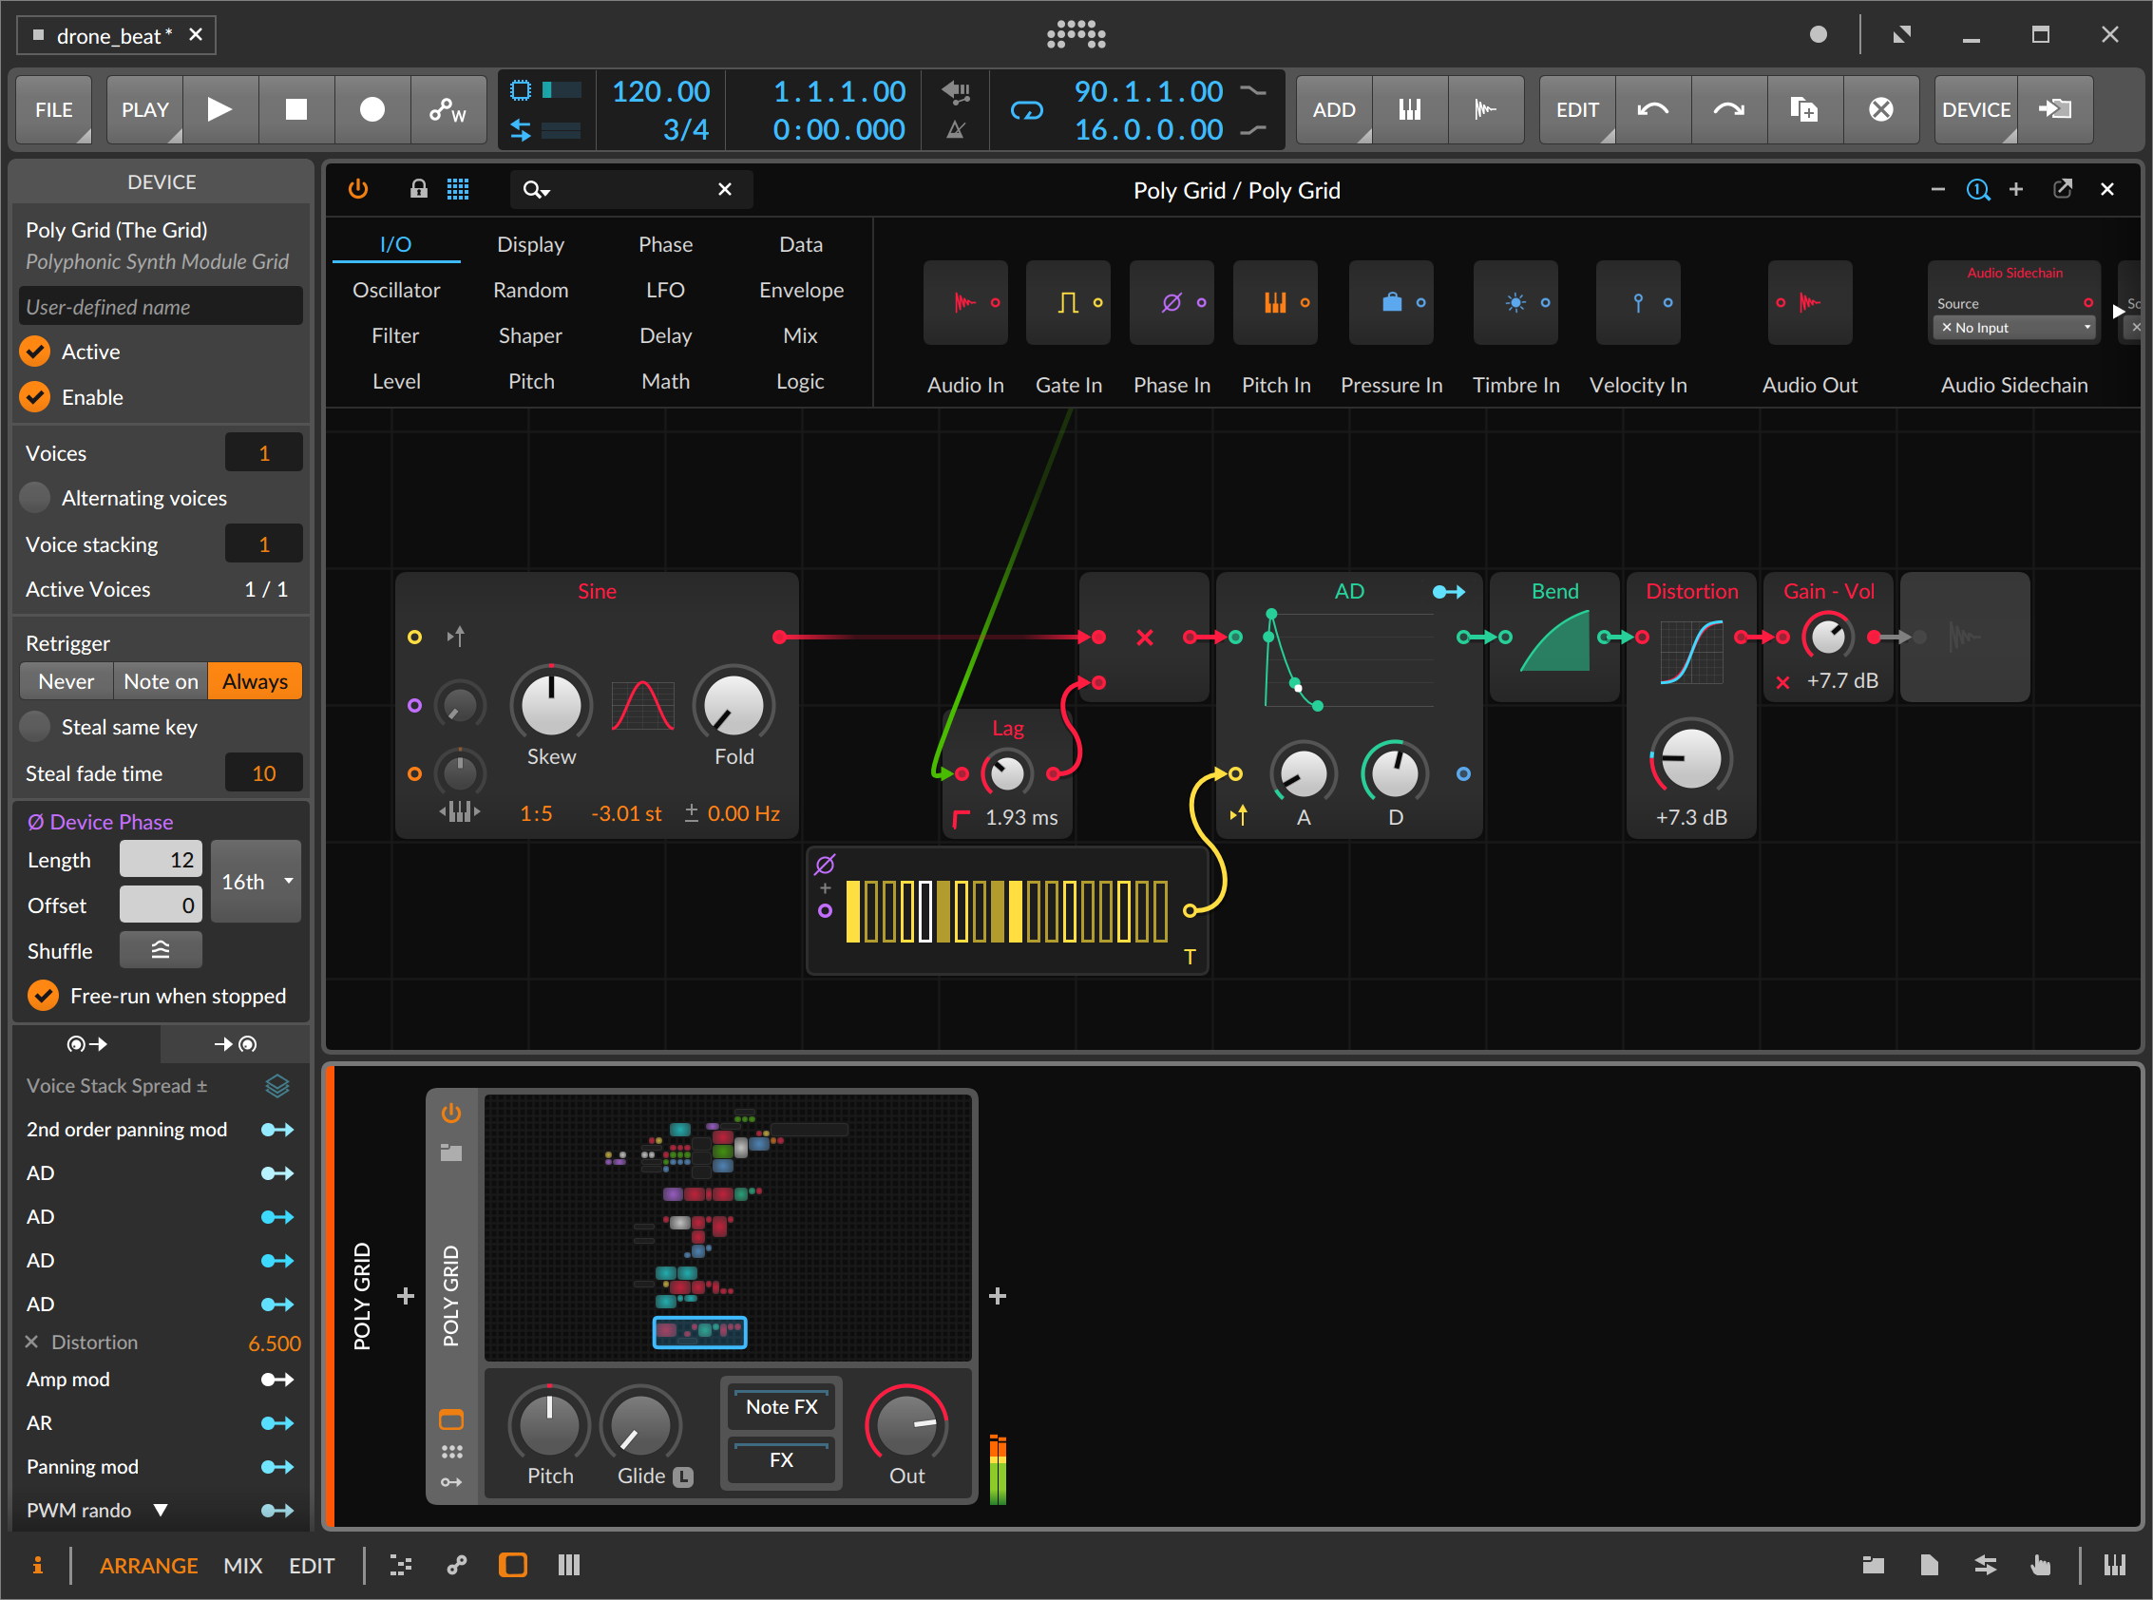Toggle the grid dots icon in header
The width and height of the screenshot is (2153, 1600).
(458, 189)
